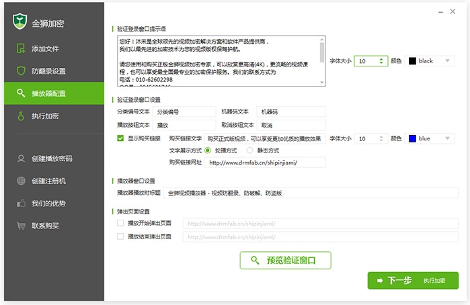Click the 购买链接文字 input field

click(265, 138)
